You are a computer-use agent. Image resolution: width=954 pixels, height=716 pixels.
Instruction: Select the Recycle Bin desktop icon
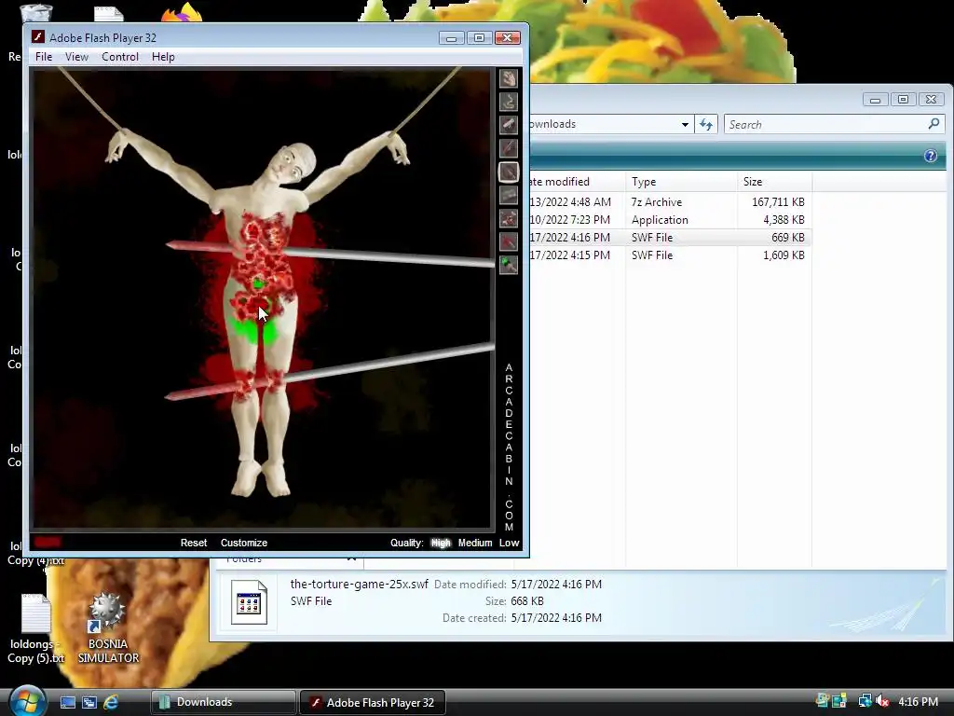pyautogui.click(x=35, y=12)
